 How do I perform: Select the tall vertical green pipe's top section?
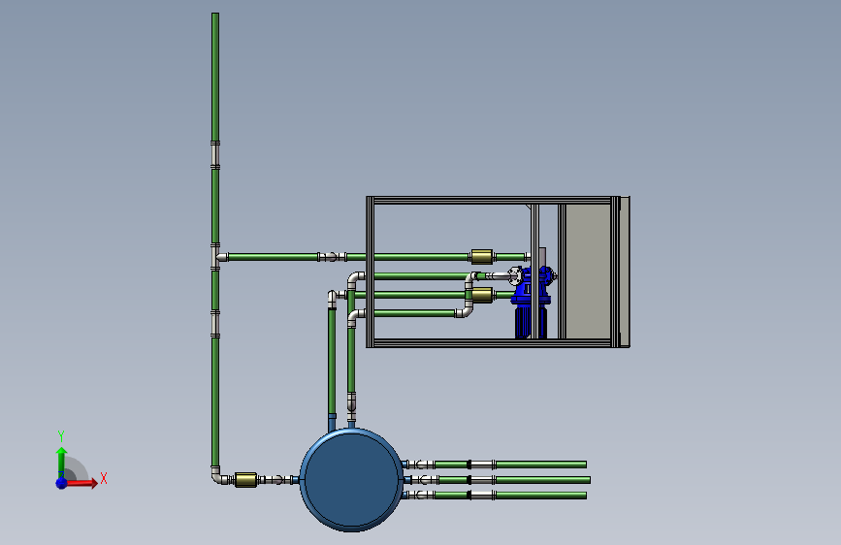tap(215, 77)
